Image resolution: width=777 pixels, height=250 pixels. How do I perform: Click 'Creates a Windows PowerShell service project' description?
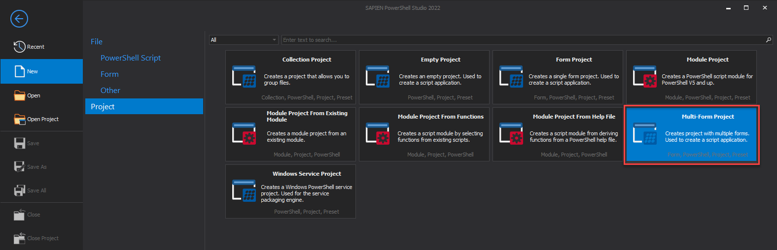(306, 193)
